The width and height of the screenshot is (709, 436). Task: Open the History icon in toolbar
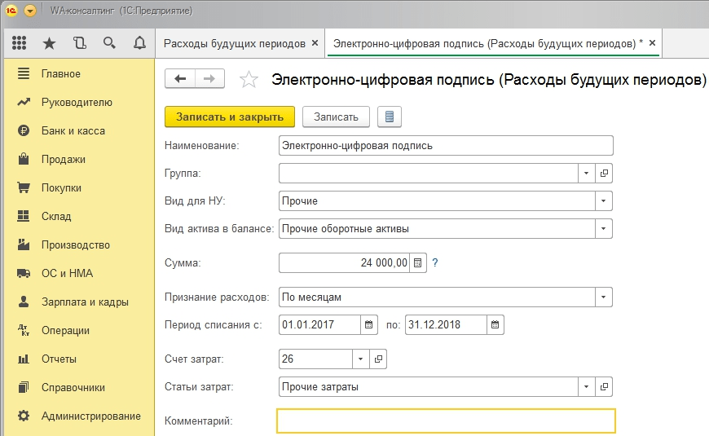(x=79, y=43)
